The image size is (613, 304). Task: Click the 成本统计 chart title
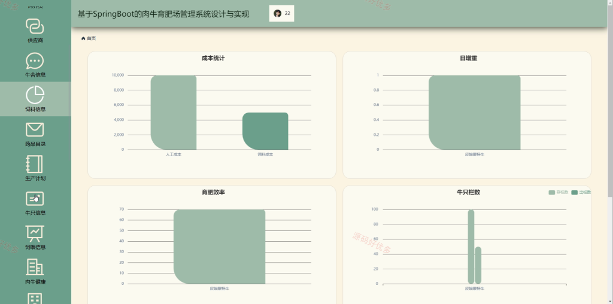(213, 58)
